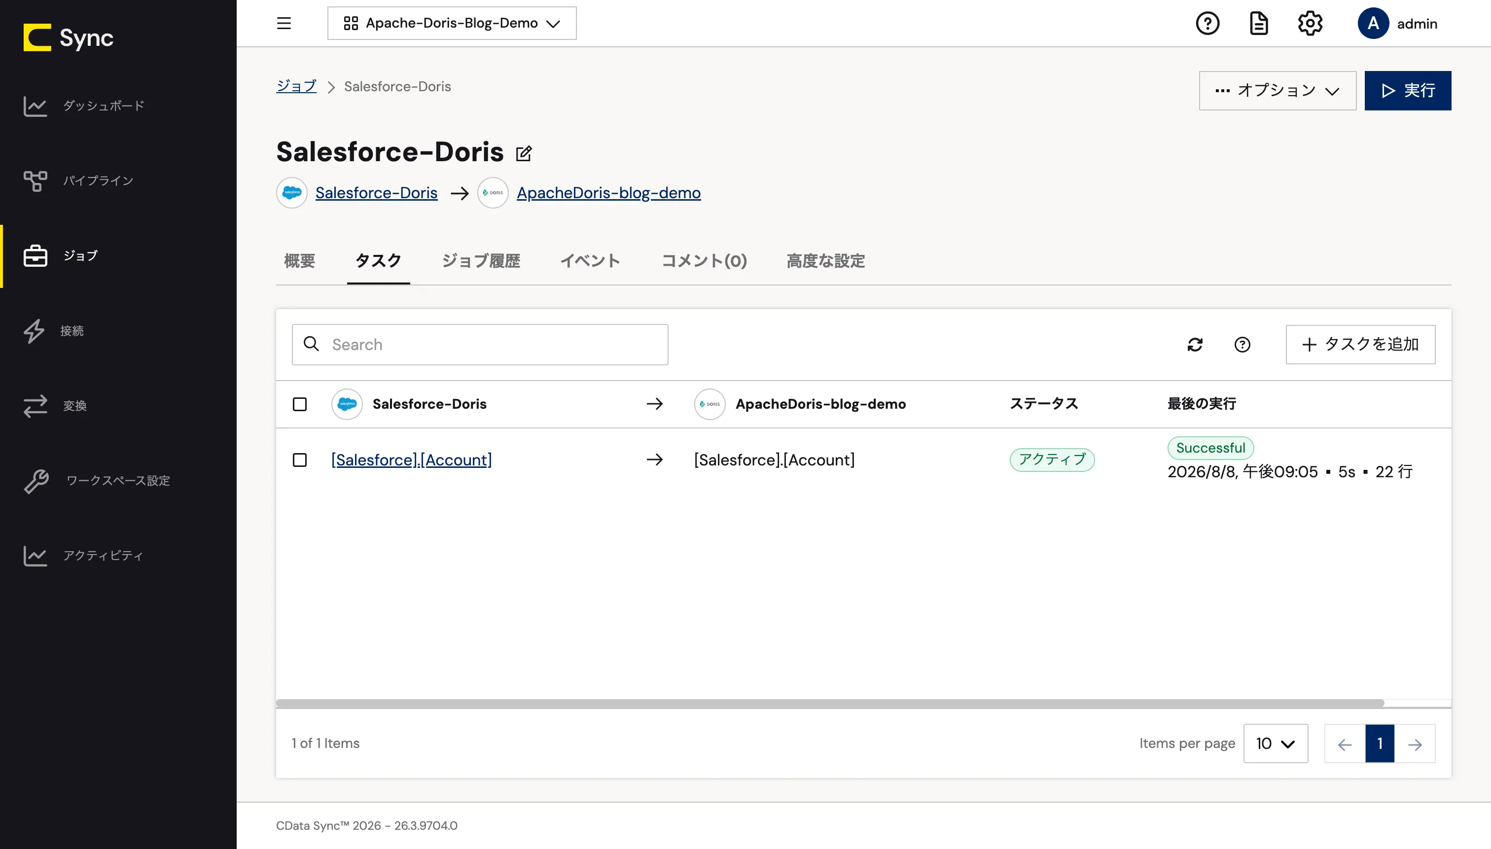Switch to the 高度な設定 advanced settings tab
This screenshot has height=849, width=1491.
tap(826, 261)
